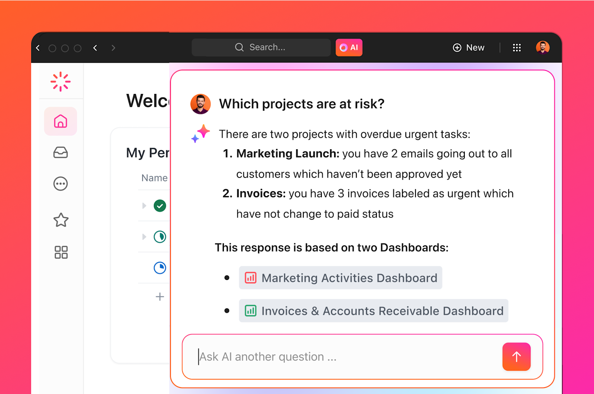Click the ClickUp logo at top left
This screenshot has height=394, width=594.
click(60, 82)
